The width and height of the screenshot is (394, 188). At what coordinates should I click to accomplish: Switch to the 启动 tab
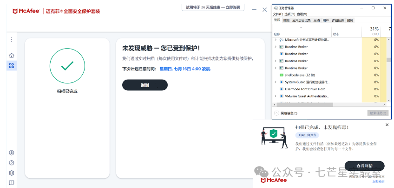tap(316, 20)
